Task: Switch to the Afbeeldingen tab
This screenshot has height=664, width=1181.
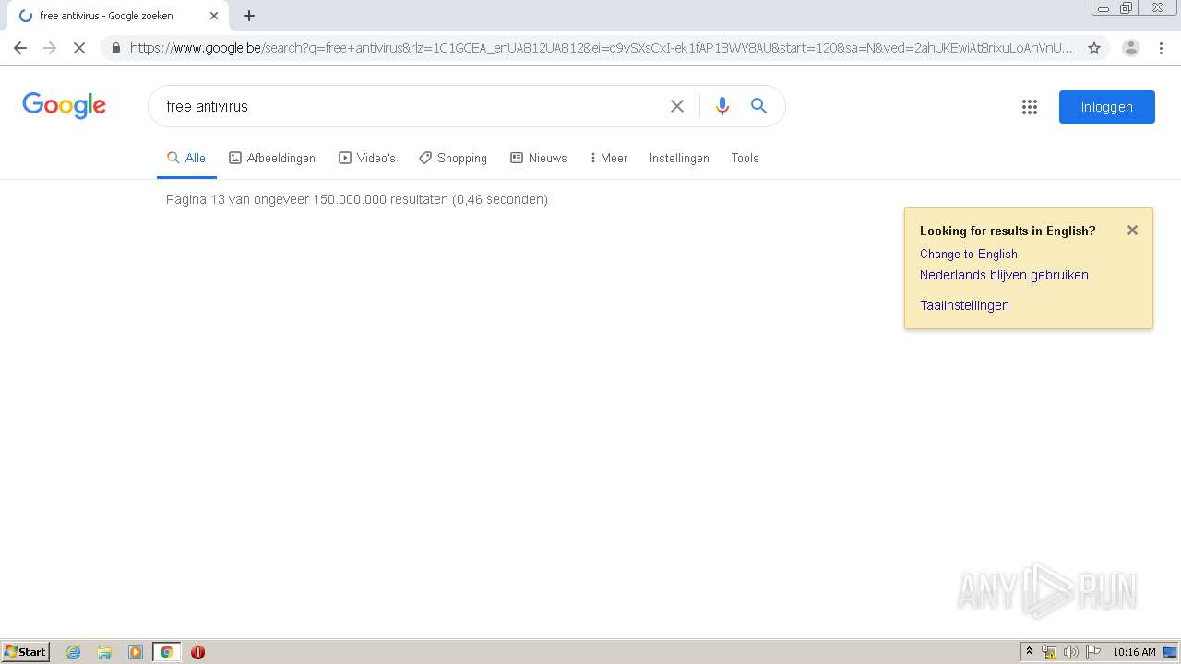Action: (x=272, y=158)
